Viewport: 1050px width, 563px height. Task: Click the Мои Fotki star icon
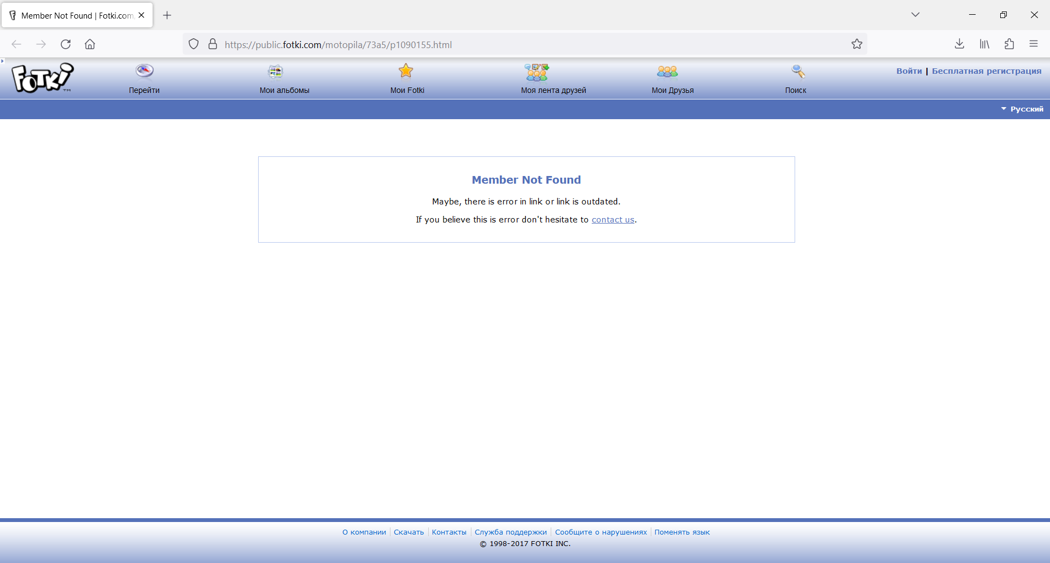[x=406, y=71]
